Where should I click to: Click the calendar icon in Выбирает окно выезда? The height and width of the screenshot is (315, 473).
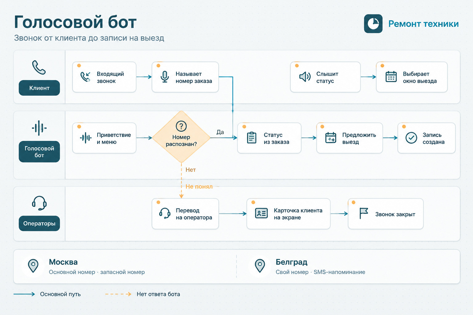[391, 77]
